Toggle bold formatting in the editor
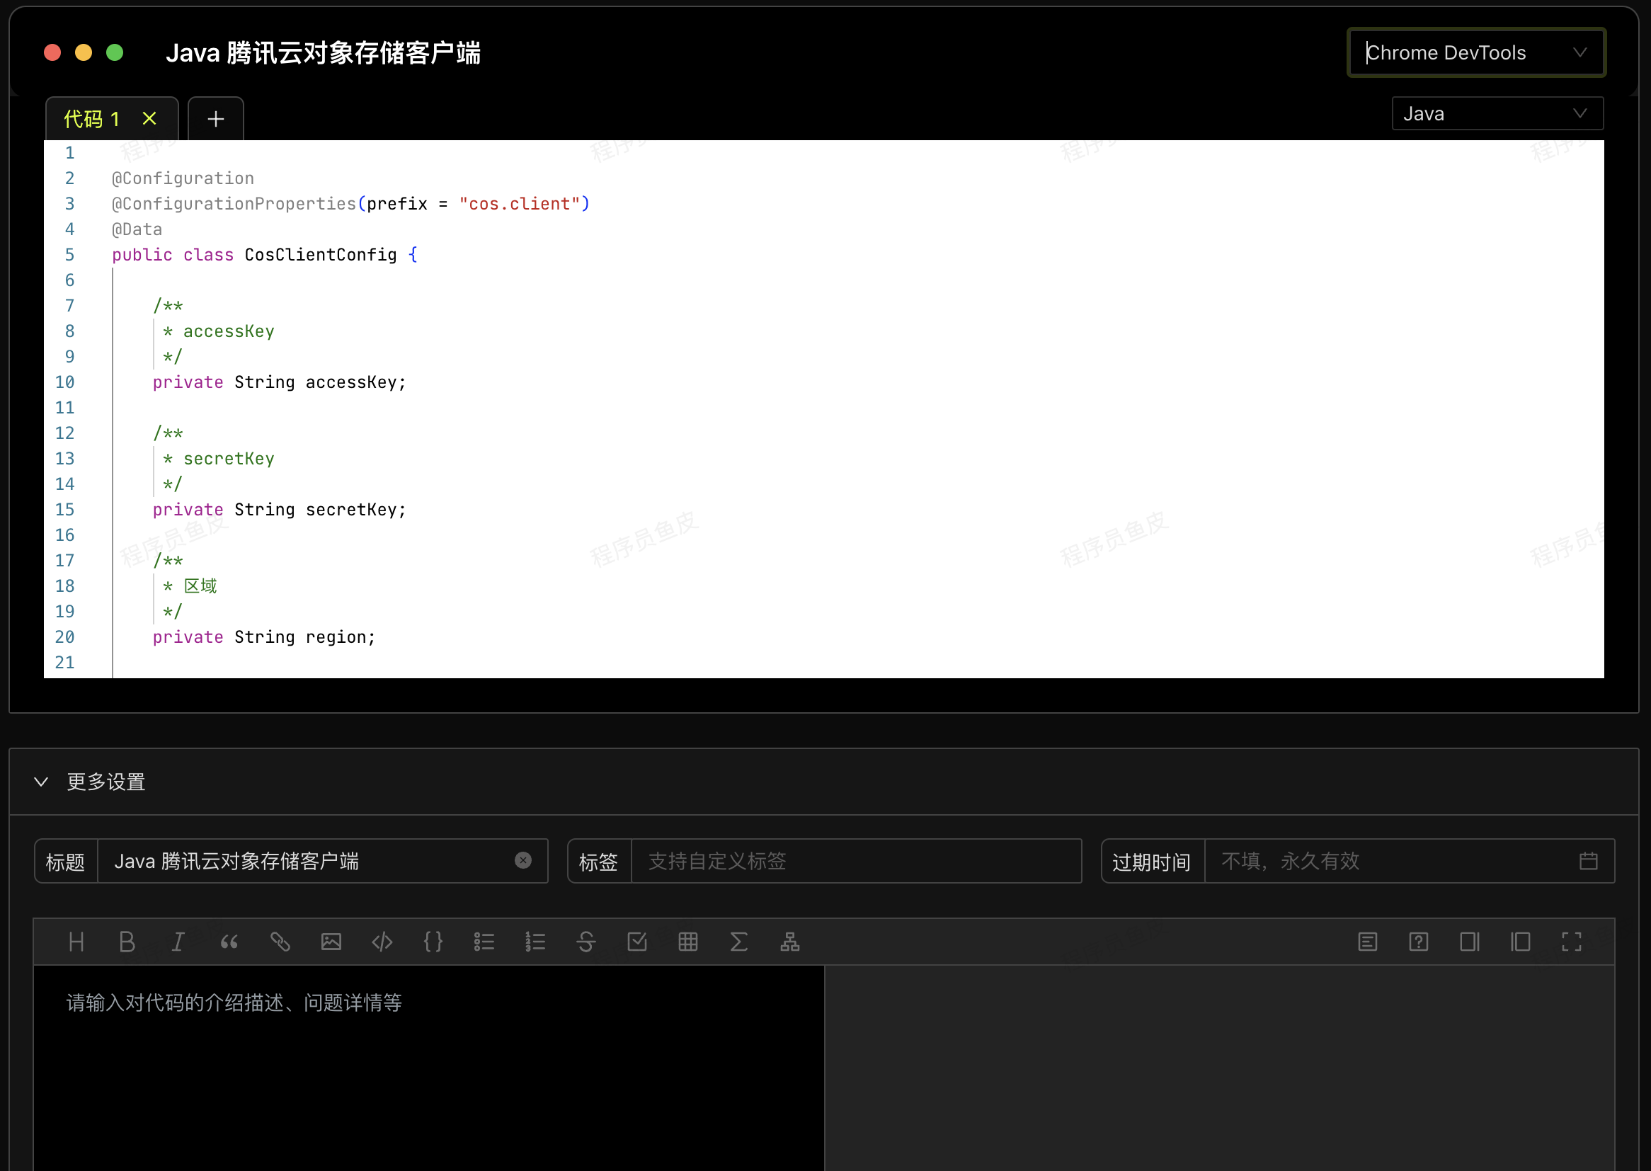Viewport: 1651px width, 1171px height. 127,942
